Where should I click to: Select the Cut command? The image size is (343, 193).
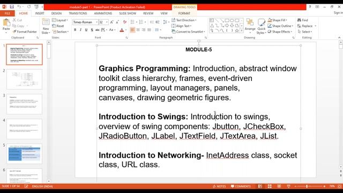click(18, 20)
